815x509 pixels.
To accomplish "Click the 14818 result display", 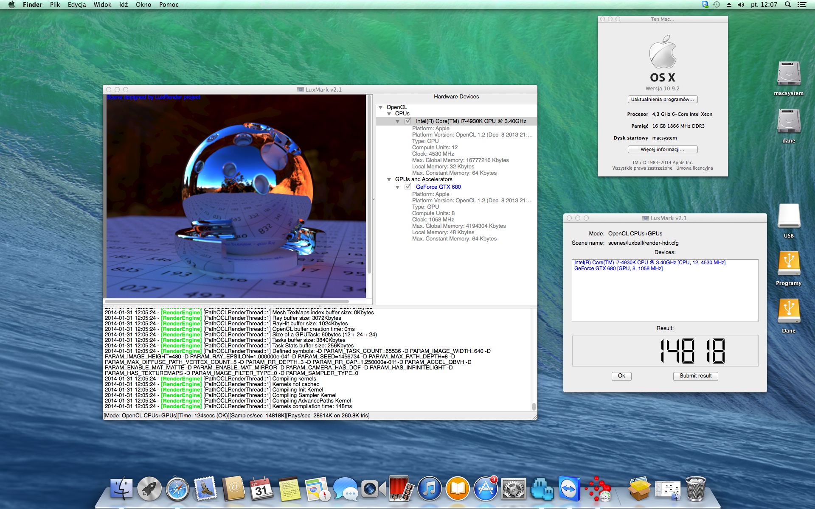I will [x=665, y=351].
